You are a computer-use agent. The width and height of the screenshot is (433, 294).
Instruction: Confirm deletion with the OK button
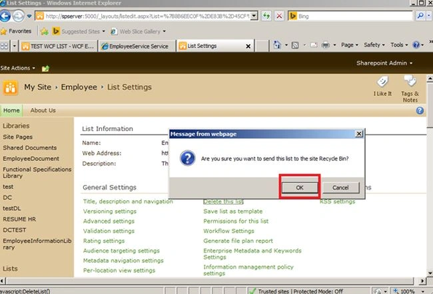(300, 188)
